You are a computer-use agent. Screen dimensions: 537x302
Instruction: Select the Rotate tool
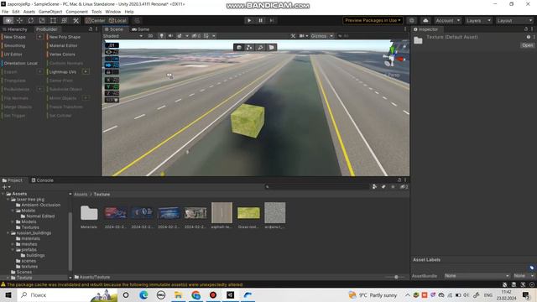tap(31, 20)
